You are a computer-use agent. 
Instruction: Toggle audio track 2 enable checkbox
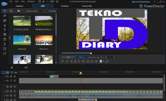coord(11,96)
